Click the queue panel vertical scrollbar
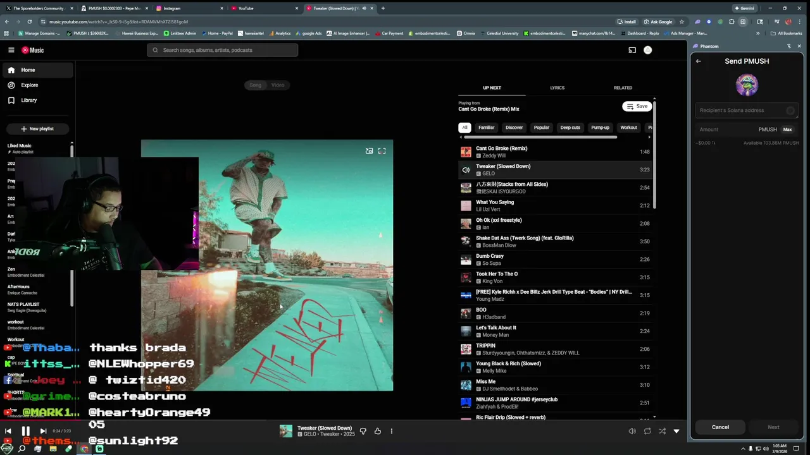 [x=655, y=154]
